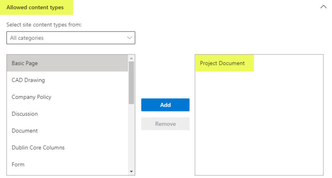The width and height of the screenshot is (332, 178).
Task: Click the Allowed content types heading
Action: pos(35,7)
